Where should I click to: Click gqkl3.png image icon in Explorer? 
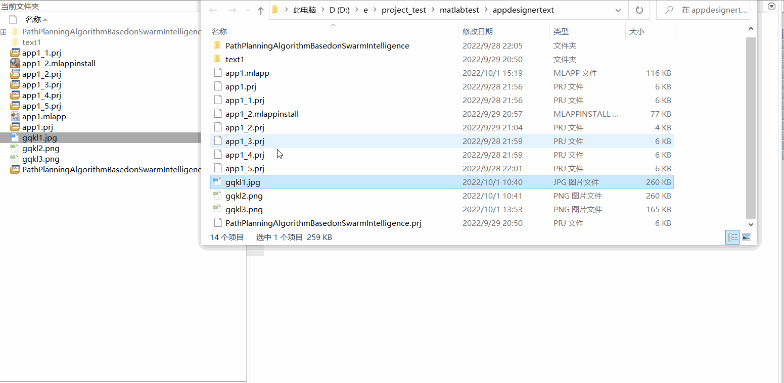[x=217, y=209]
